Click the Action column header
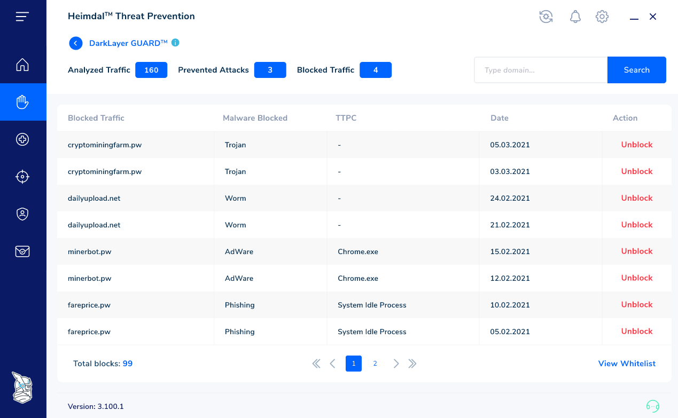This screenshot has width=678, height=418. [x=625, y=118]
